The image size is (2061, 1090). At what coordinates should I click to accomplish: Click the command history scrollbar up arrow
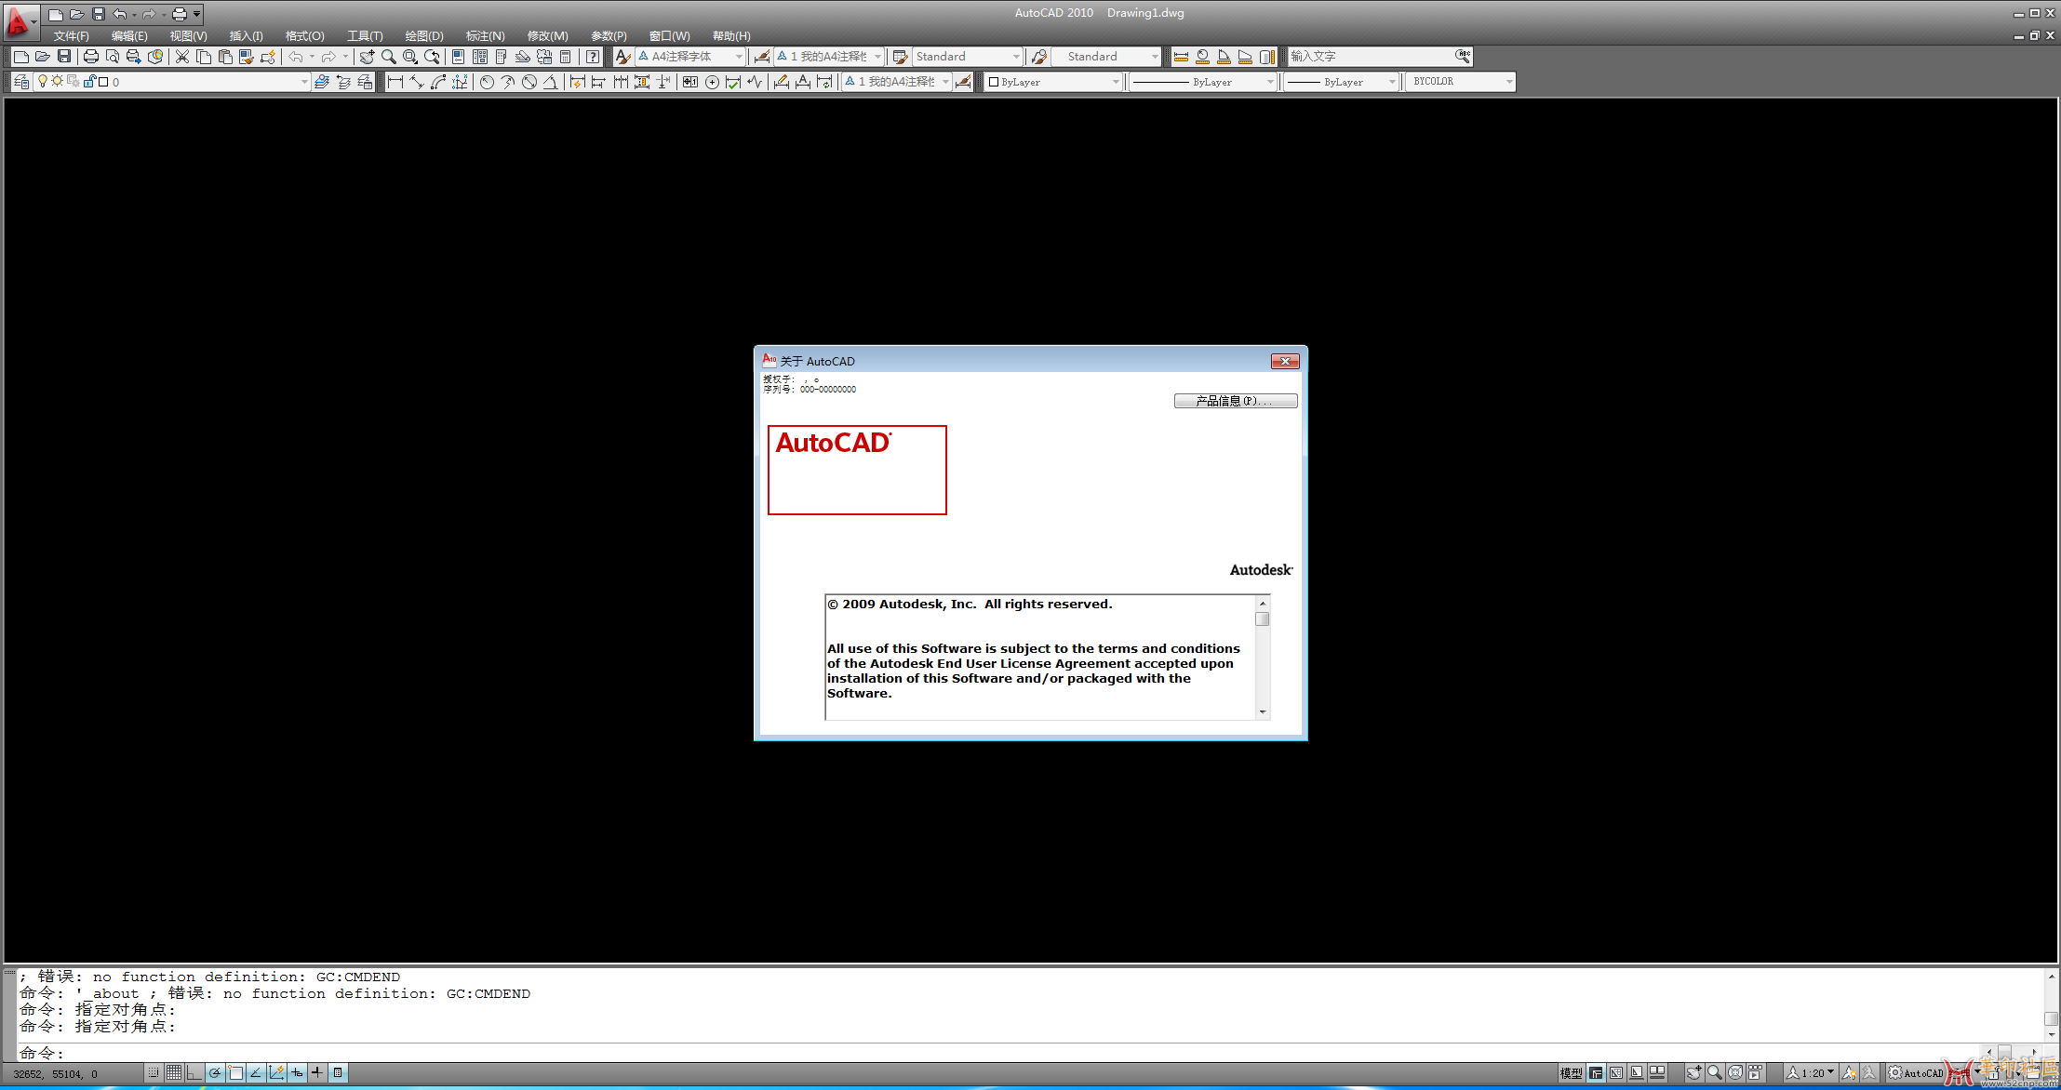[x=2051, y=977]
